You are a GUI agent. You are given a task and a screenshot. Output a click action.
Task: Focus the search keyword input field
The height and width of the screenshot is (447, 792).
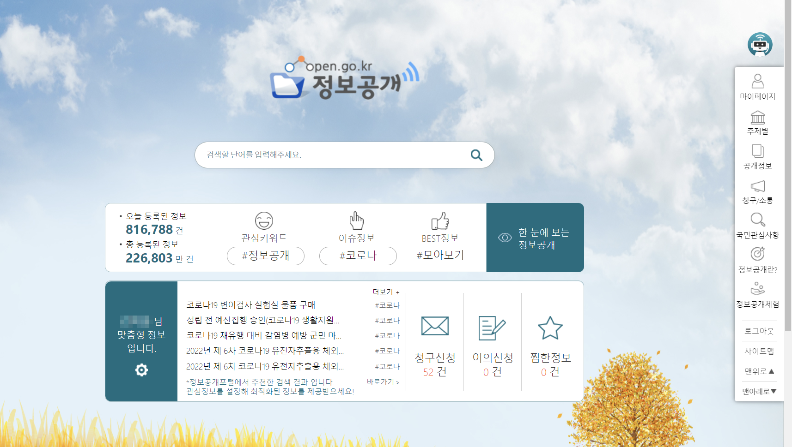pos(345,155)
